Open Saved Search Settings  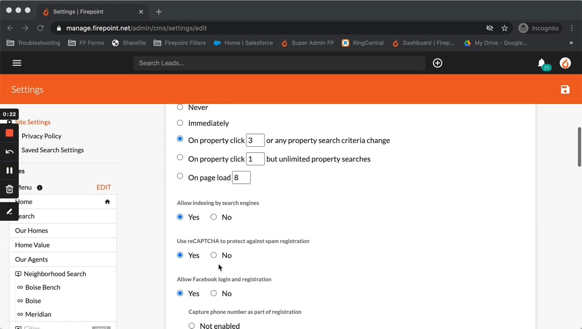click(53, 150)
